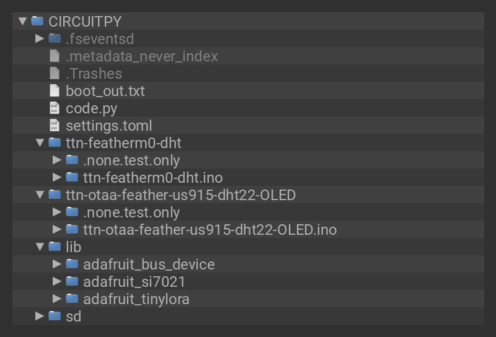This screenshot has height=337, width=496.
Task: Collapse the ttn-featherm0-dht folder
Action: tap(40, 142)
